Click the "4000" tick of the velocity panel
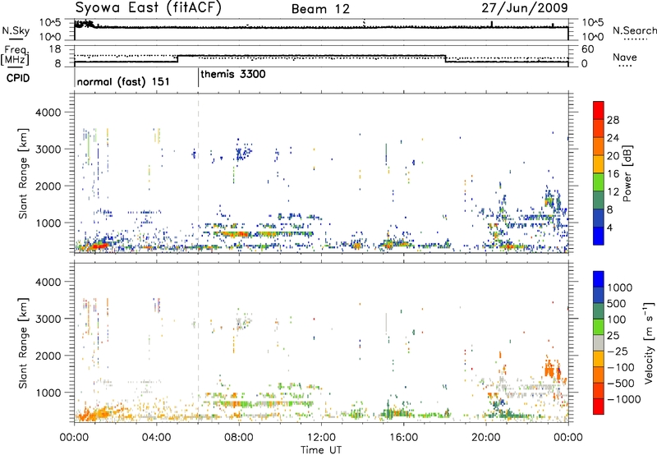The width and height of the screenshot is (657, 455). point(48,283)
